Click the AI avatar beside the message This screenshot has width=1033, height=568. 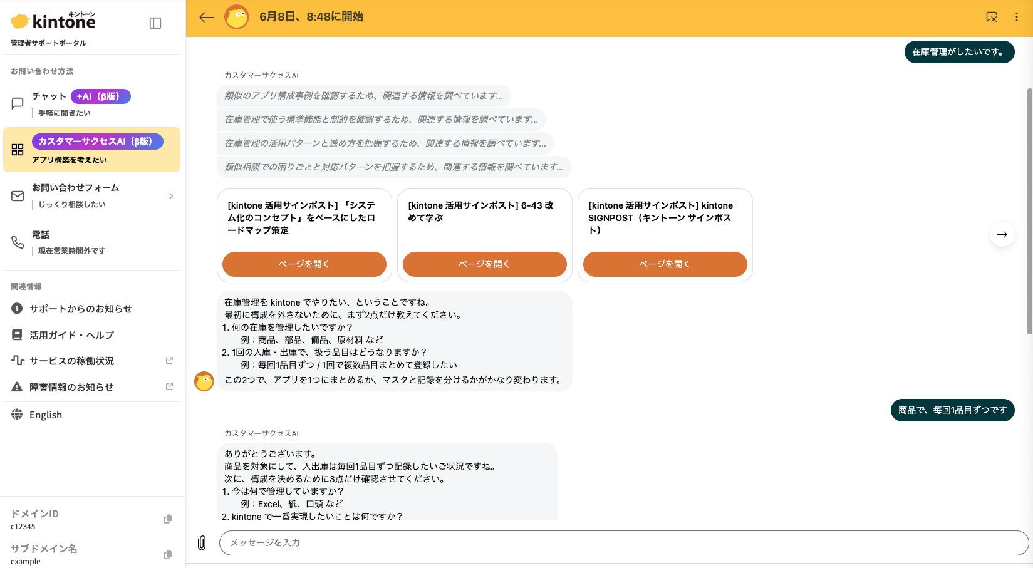[204, 381]
